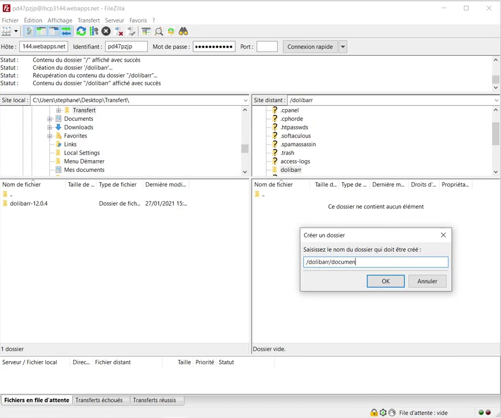Click the toggle directory comparison icon

159,31
